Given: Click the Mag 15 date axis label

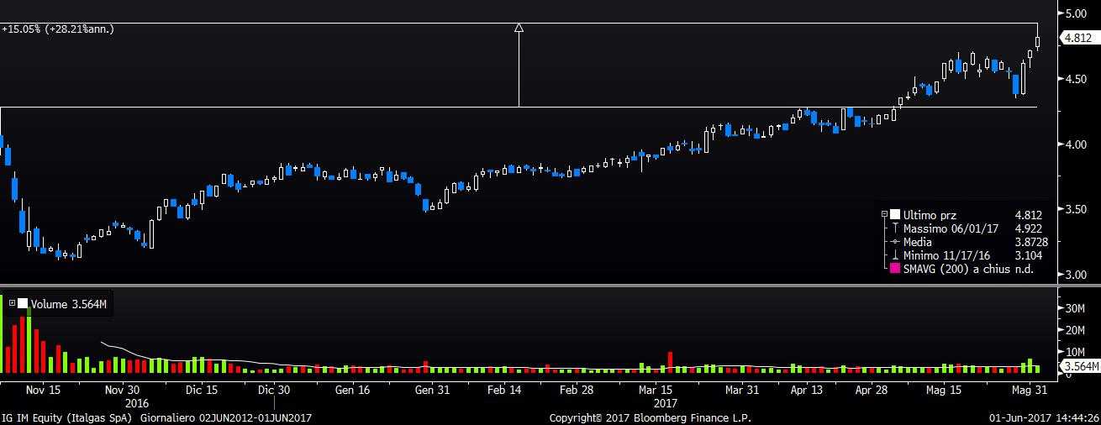Looking at the screenshot, I should coord(944,390).
